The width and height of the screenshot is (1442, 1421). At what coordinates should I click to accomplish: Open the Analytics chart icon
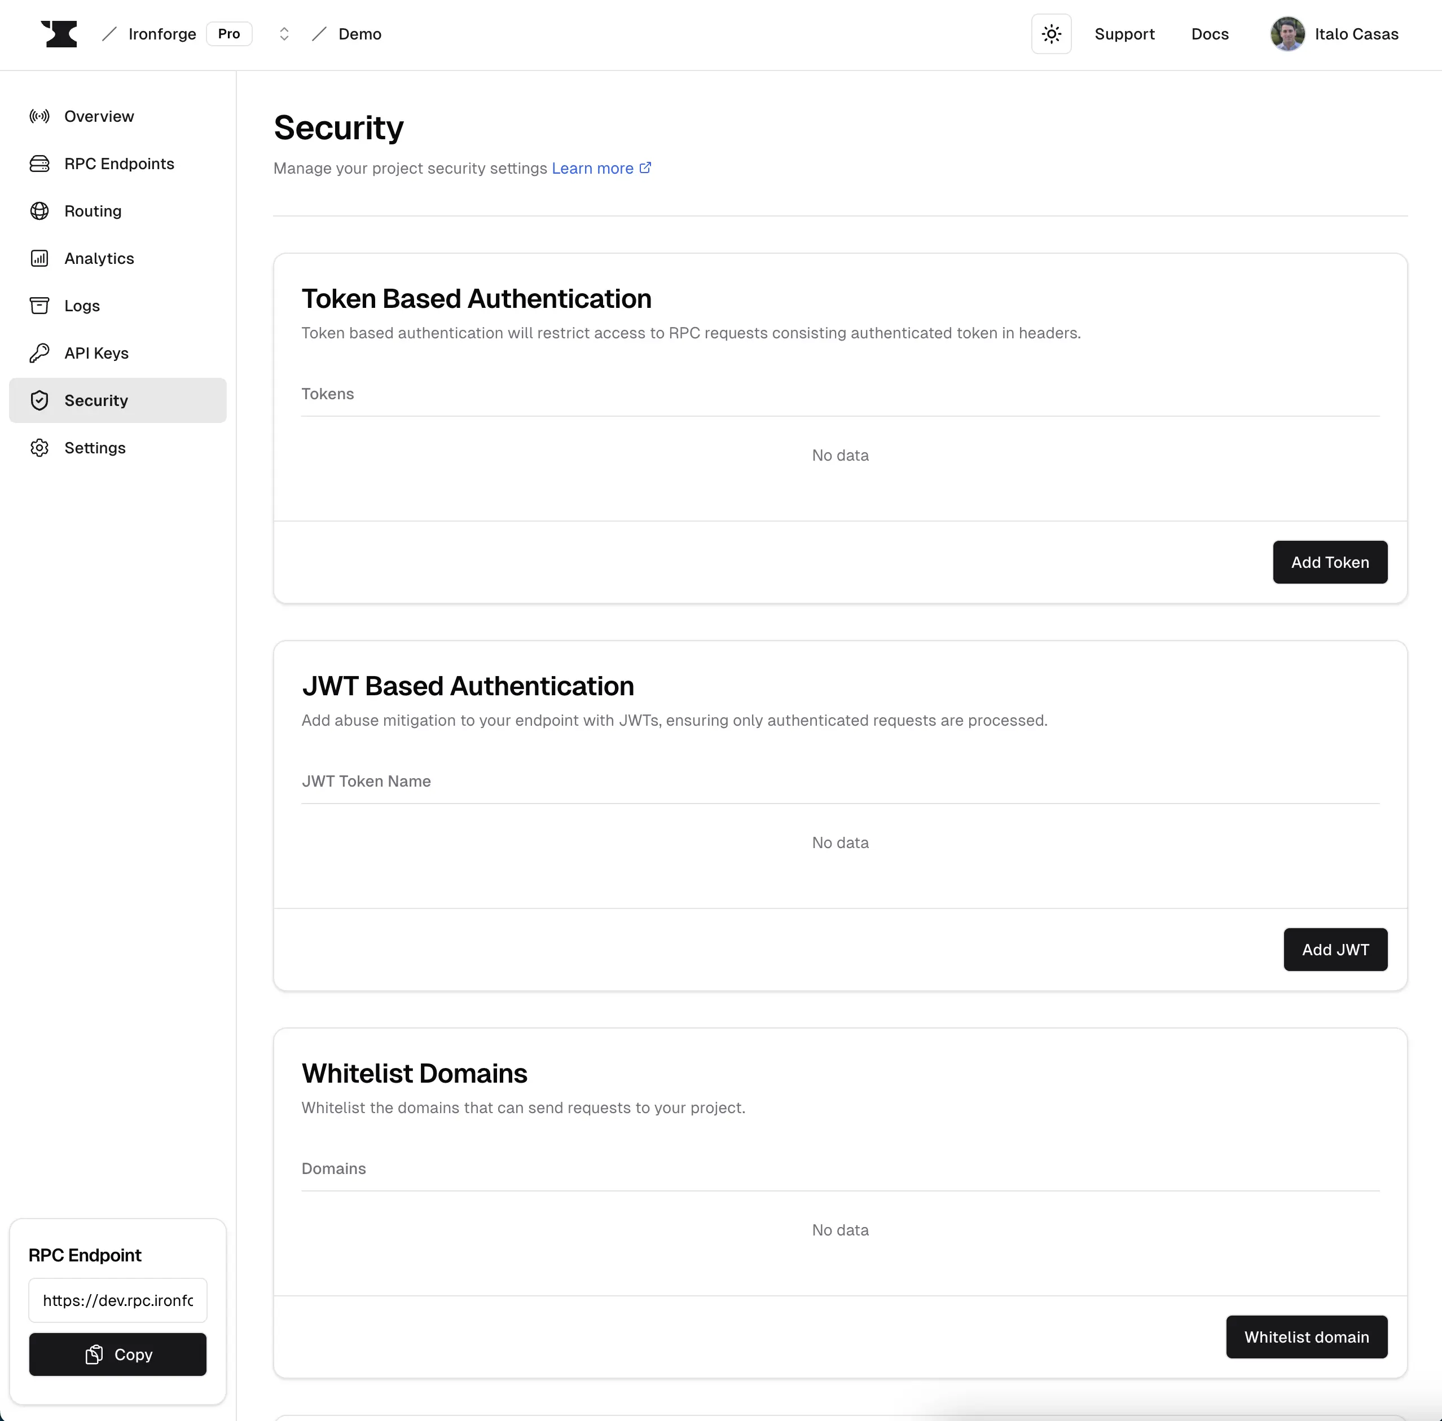(39, 259)
